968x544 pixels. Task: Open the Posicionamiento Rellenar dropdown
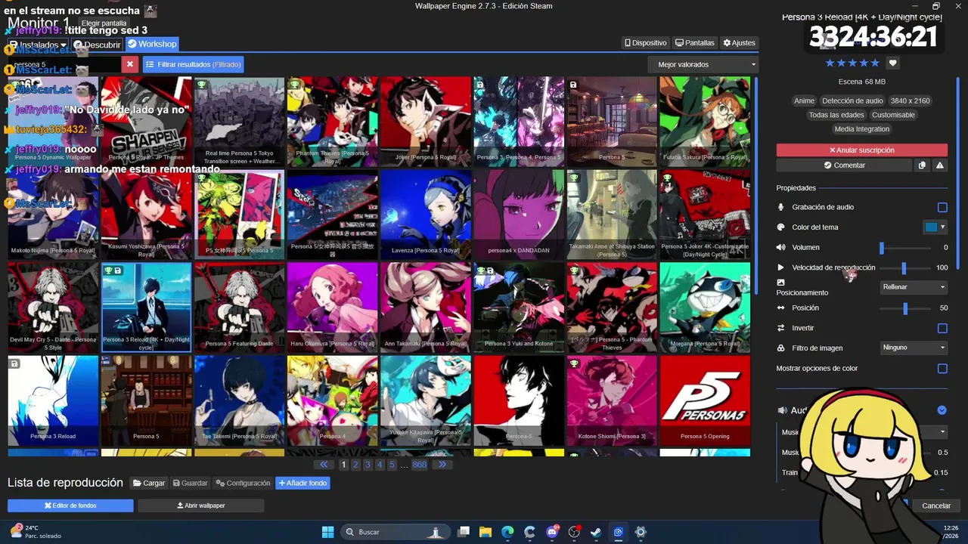[914, 287]
